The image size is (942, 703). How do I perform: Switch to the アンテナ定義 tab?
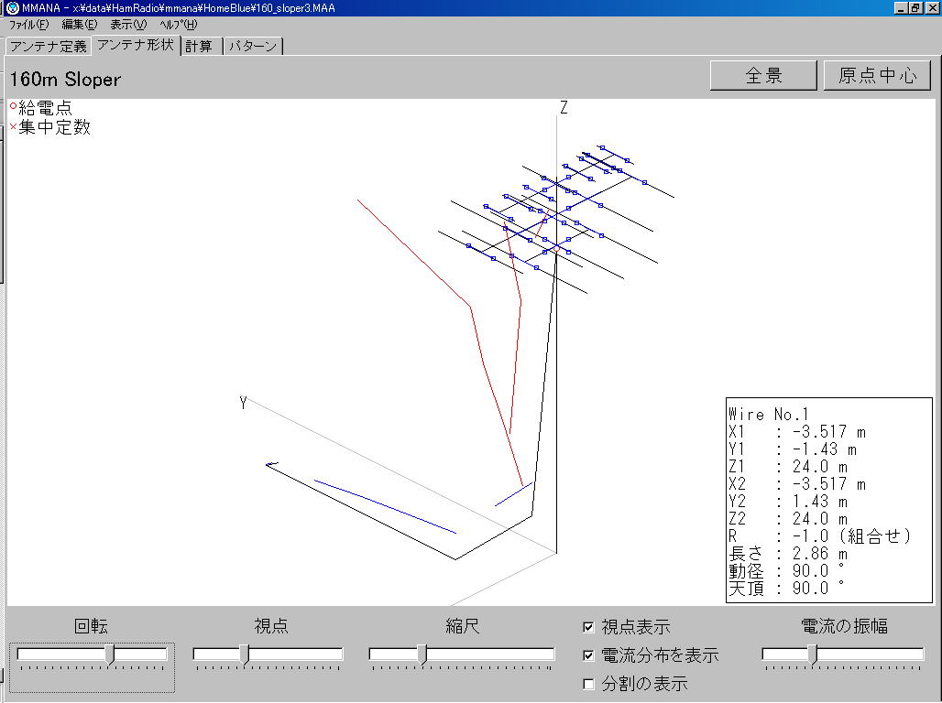tap(48, 46)
